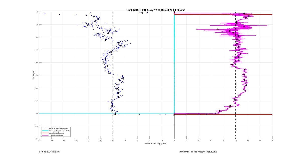Viewport: 301px width, 156px height.
Task: Click the y-axis depth tick label '400'
Action: (37, 113)
